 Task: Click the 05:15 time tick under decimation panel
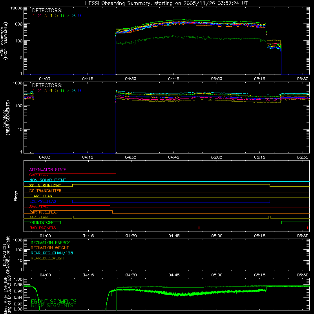coord(260,275)
